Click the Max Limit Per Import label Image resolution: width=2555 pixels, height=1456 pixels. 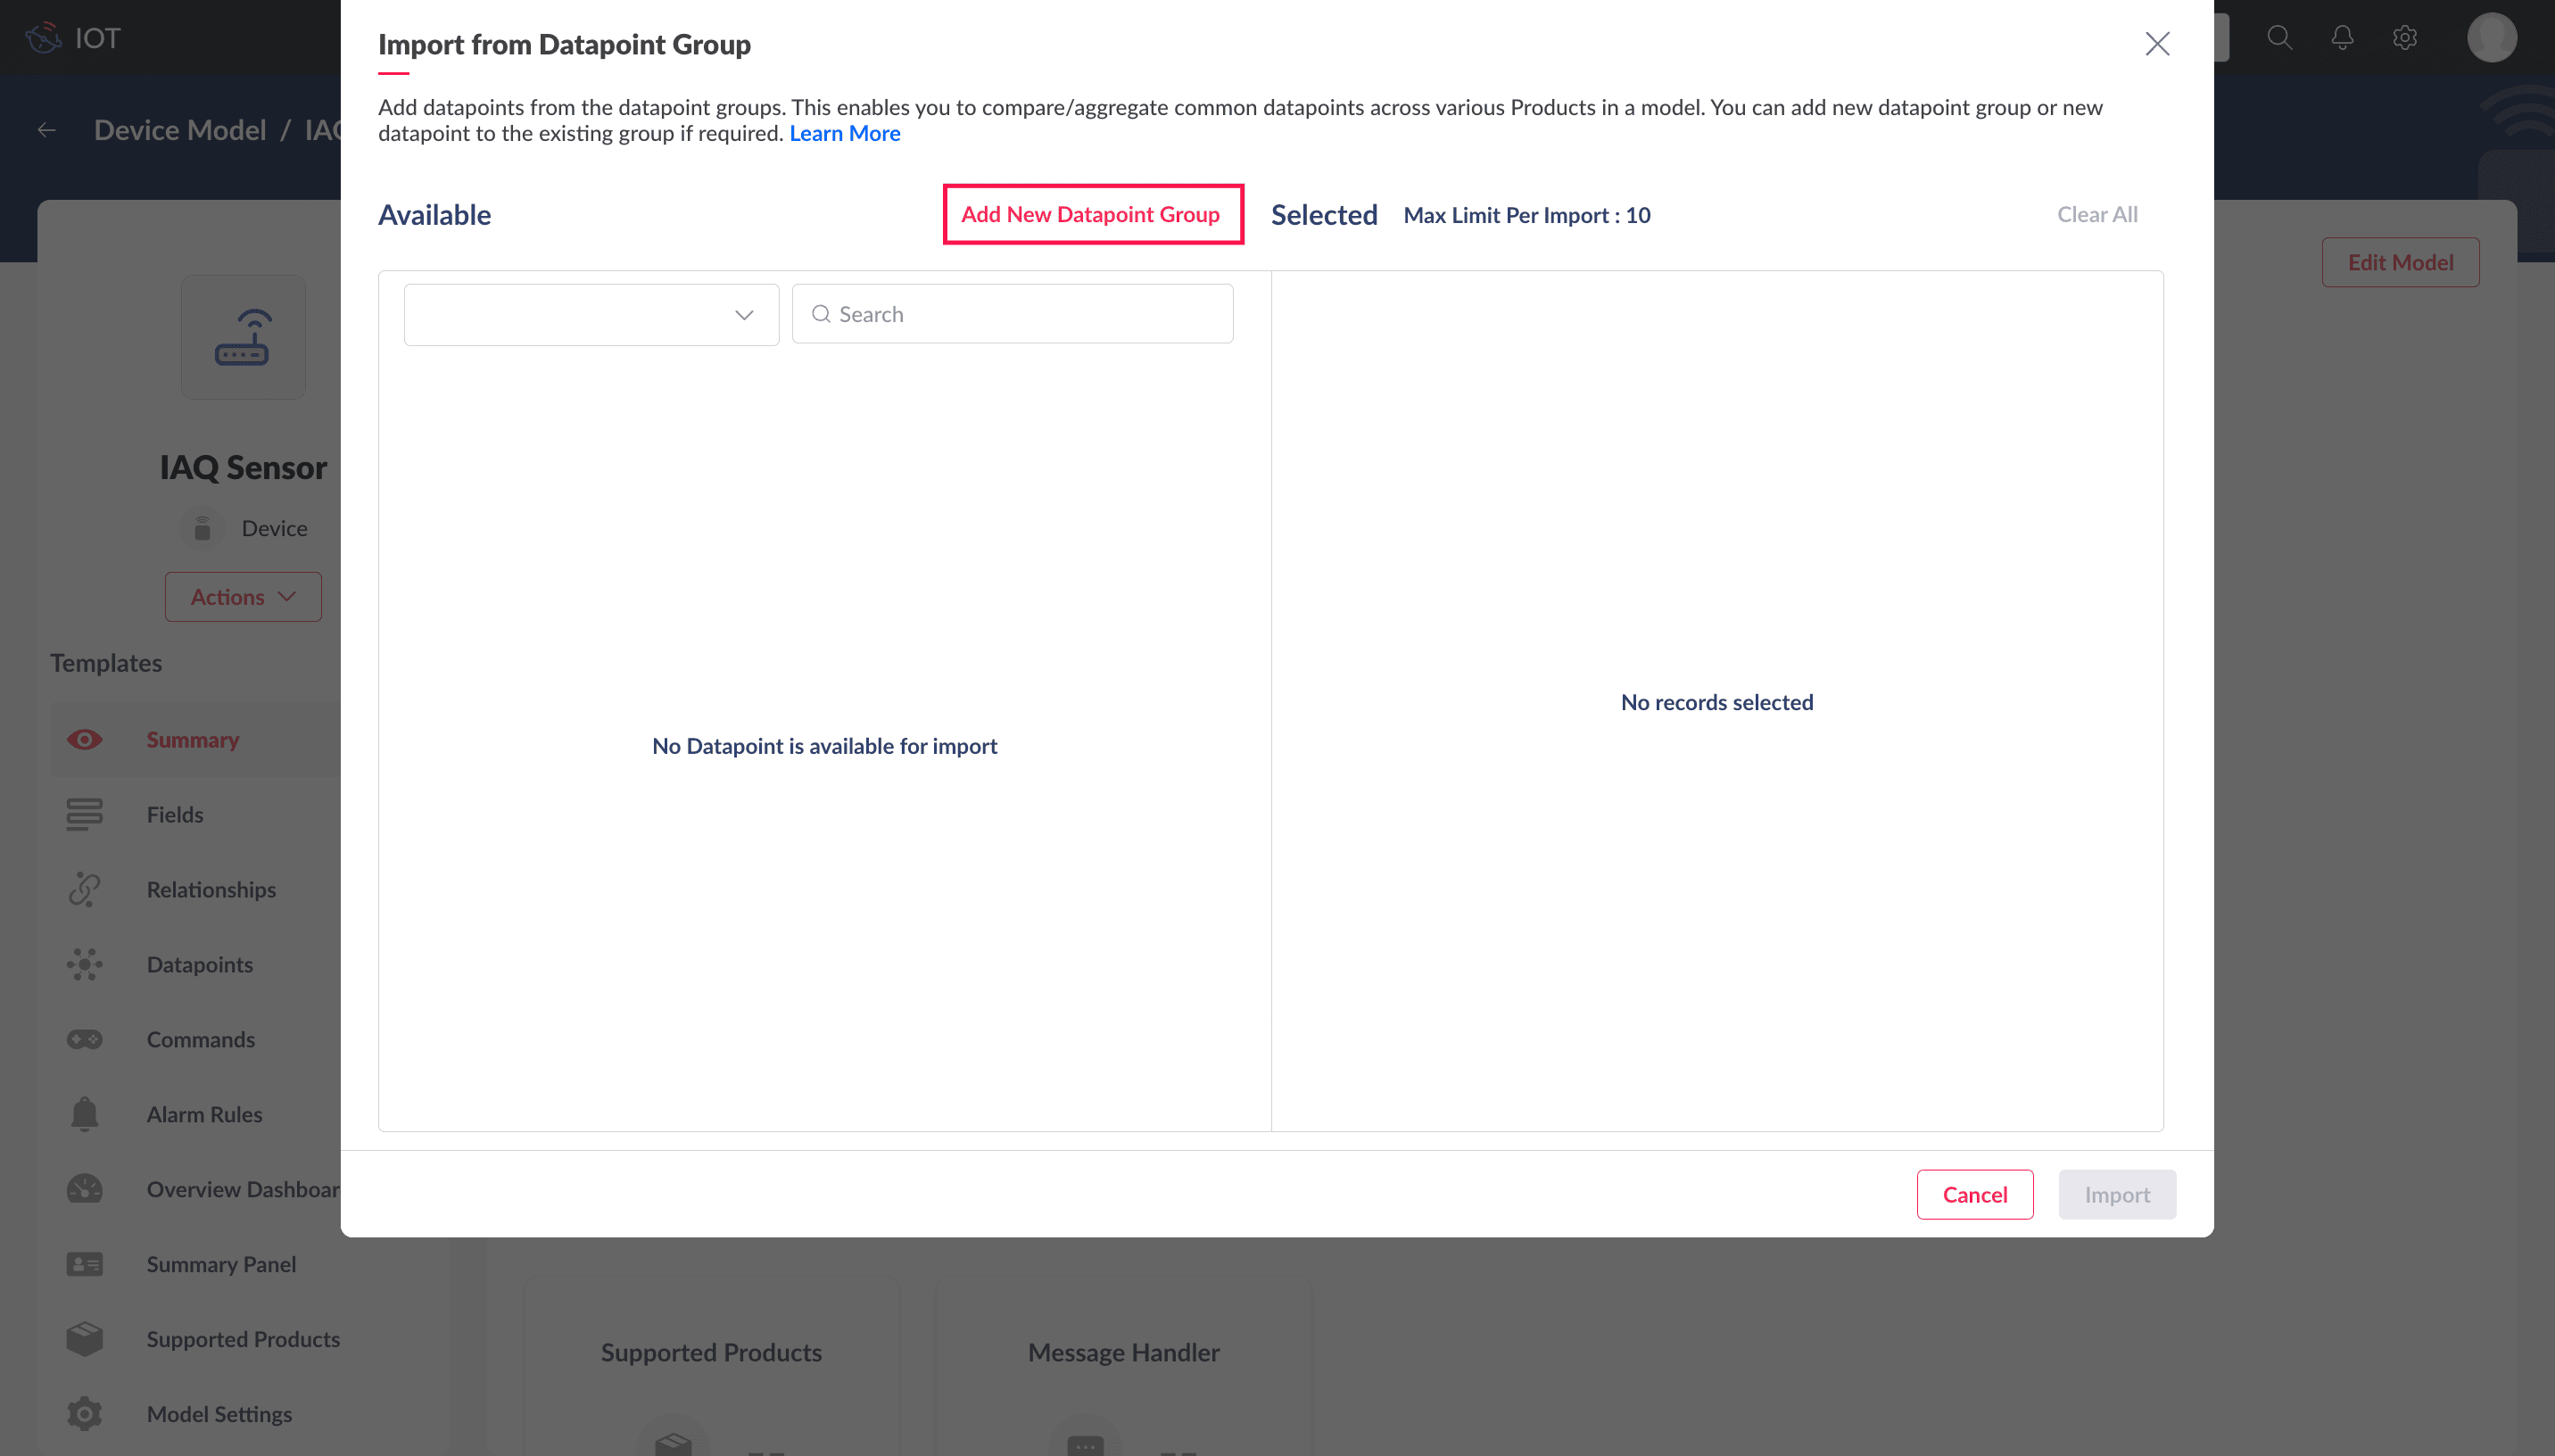pos(1526,215)
